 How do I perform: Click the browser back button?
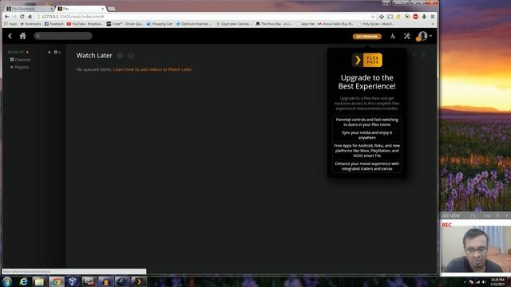7,16
